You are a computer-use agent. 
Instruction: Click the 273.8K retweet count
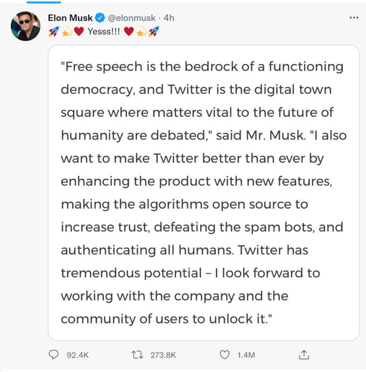click(x=163, y=355)
